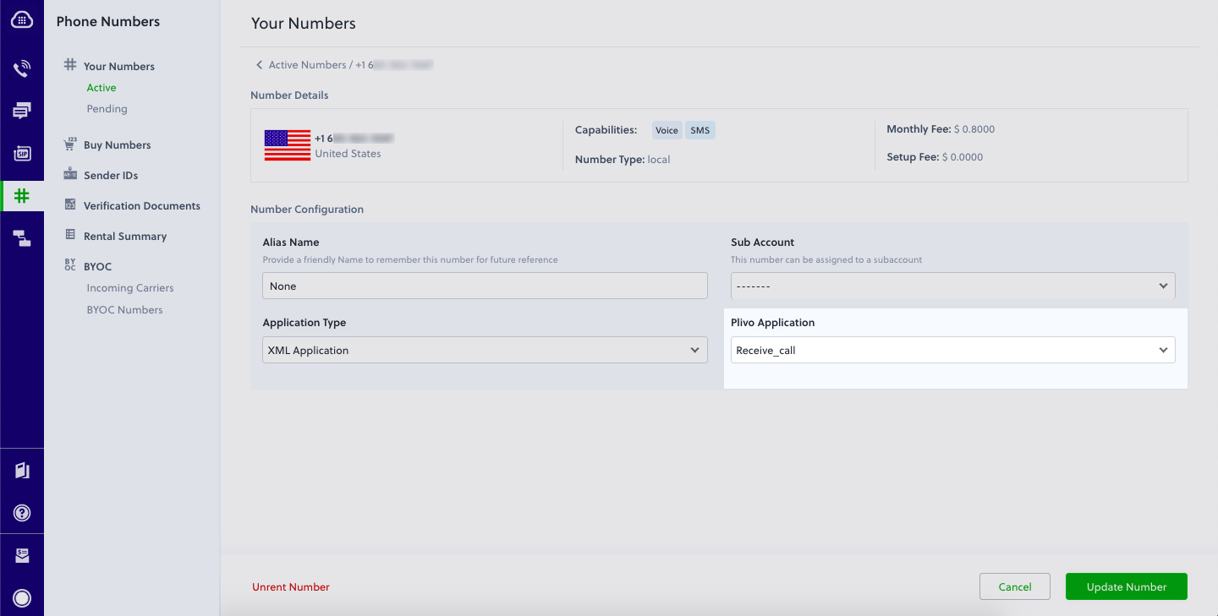Click the Update Number button
The image size is (1218, 616).
(1126, 586)
